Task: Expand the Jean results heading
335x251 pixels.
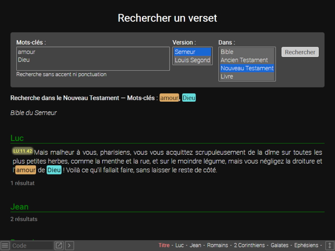Action: (x=20, y=207)
